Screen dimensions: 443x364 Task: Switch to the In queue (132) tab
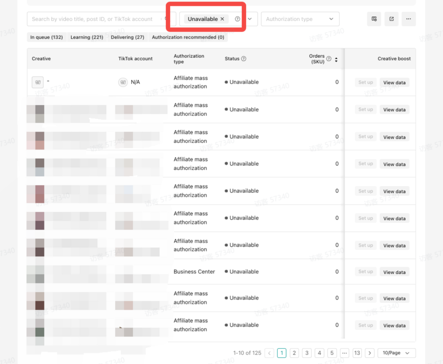(x=46, y=37)
